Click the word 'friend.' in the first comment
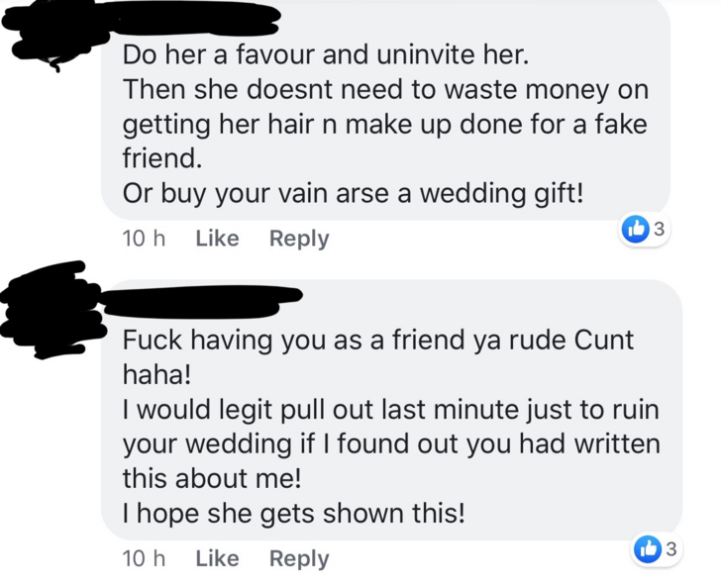 tap(161, 158)
